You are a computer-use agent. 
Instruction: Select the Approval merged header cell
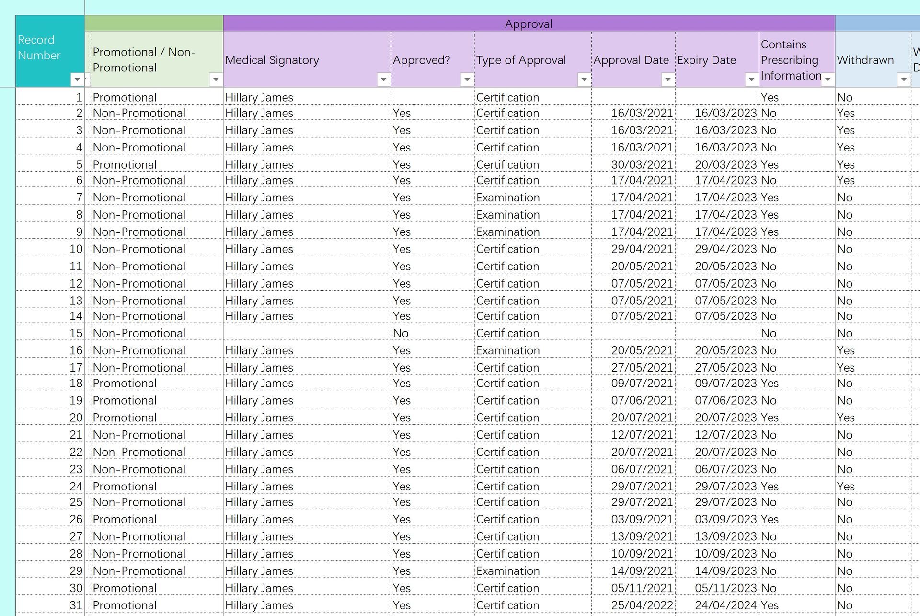click(x=529, y=23)
